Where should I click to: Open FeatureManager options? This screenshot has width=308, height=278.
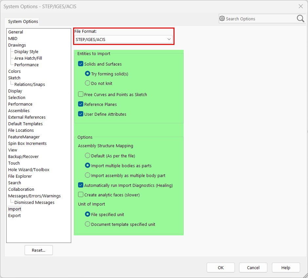[x=24, y=137]
